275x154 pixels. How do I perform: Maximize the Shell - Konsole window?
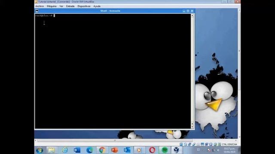coord(188,11)
